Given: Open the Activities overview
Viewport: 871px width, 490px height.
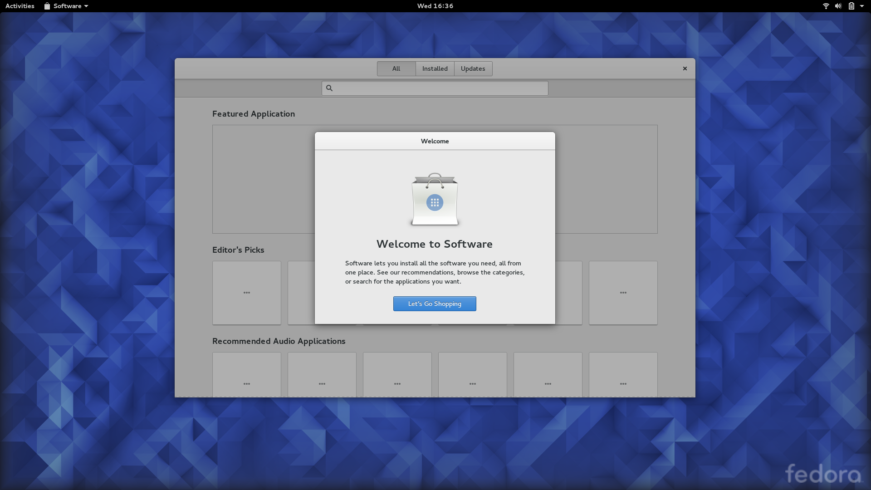Looking at the screenshot, I should (x=20, y=6).
